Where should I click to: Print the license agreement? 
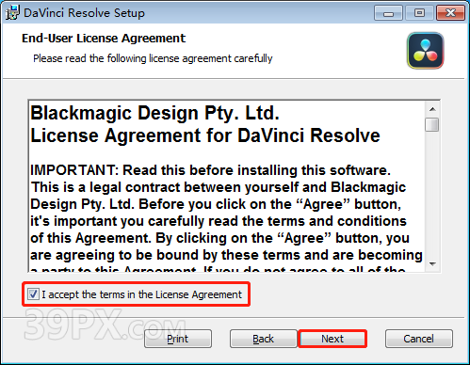click(178, 339)
